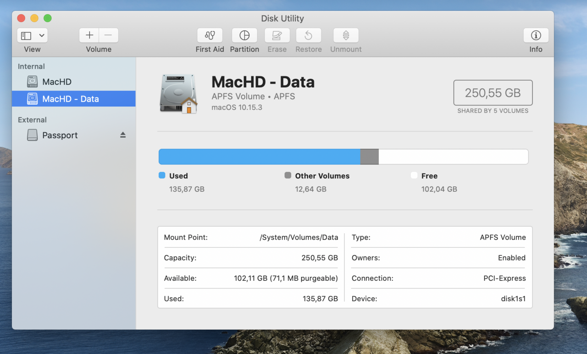Remove the volume with the minus button
Image resolution: width=587 pixels, height=354 pixels.
[x=108, y=35]
